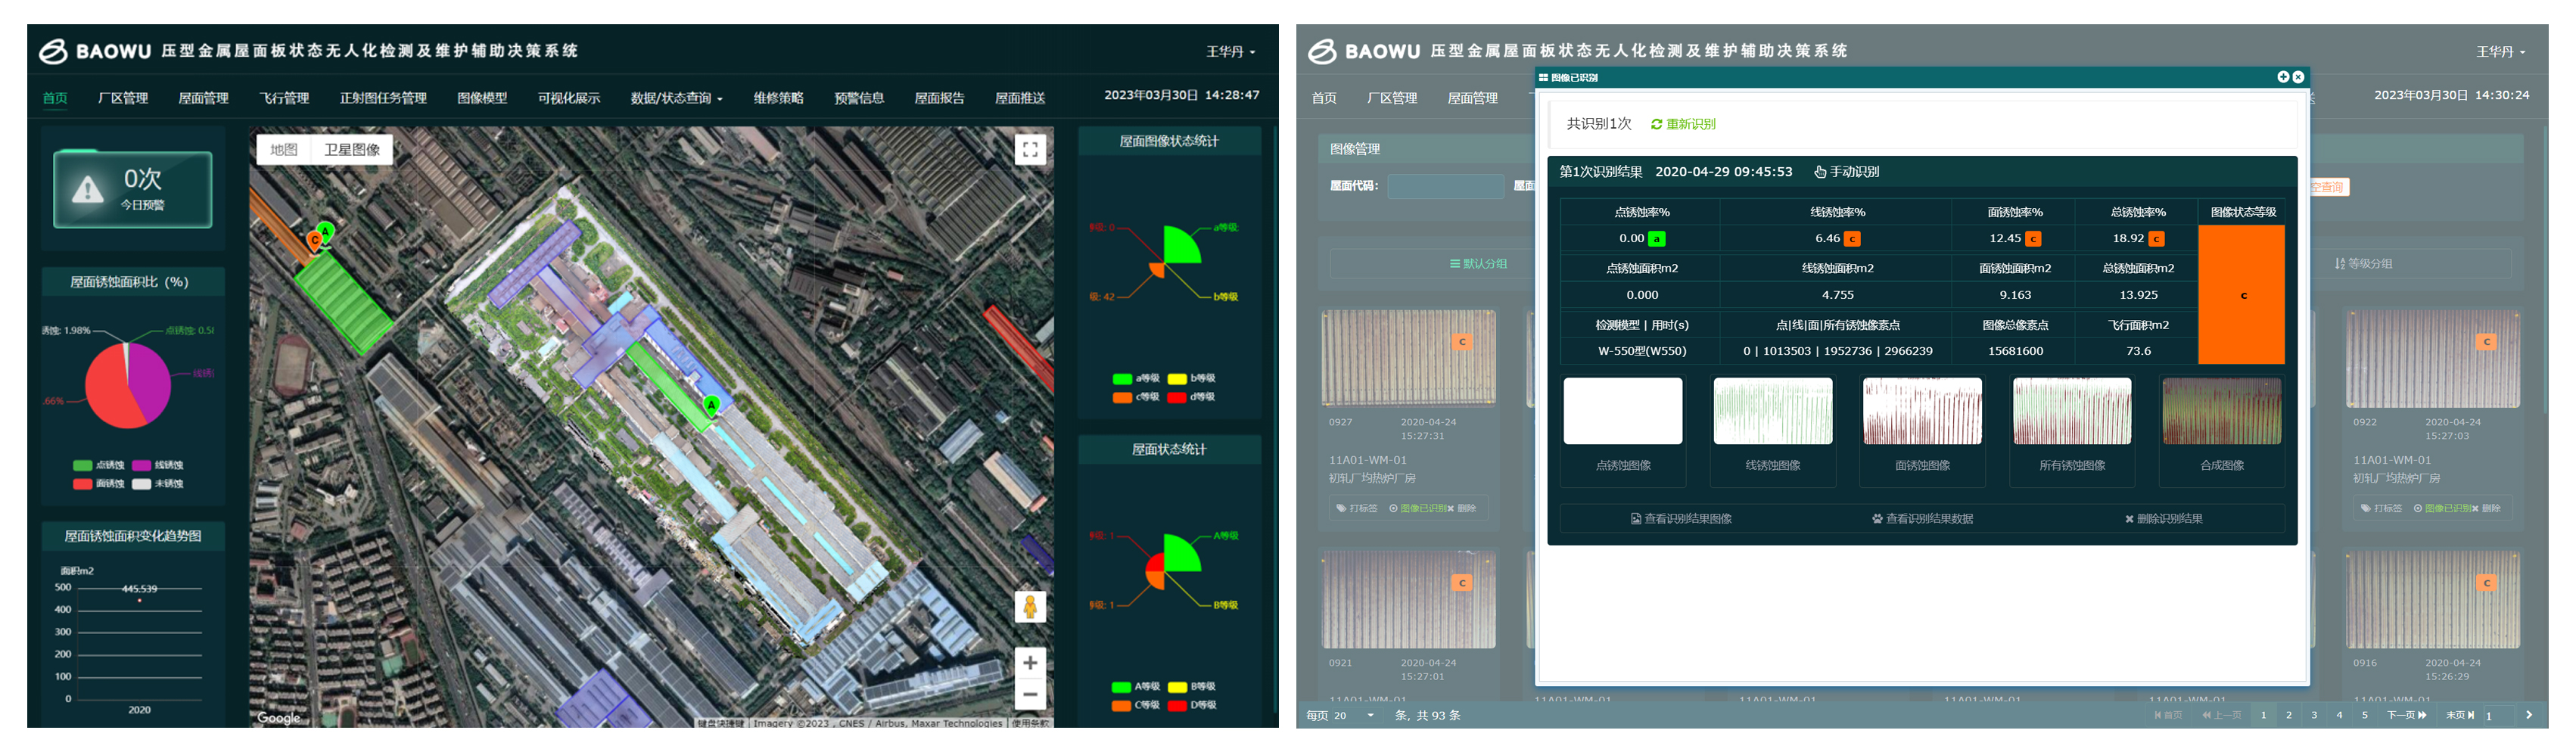Open 可视化展示 menu item

click(x=569, y=98)
